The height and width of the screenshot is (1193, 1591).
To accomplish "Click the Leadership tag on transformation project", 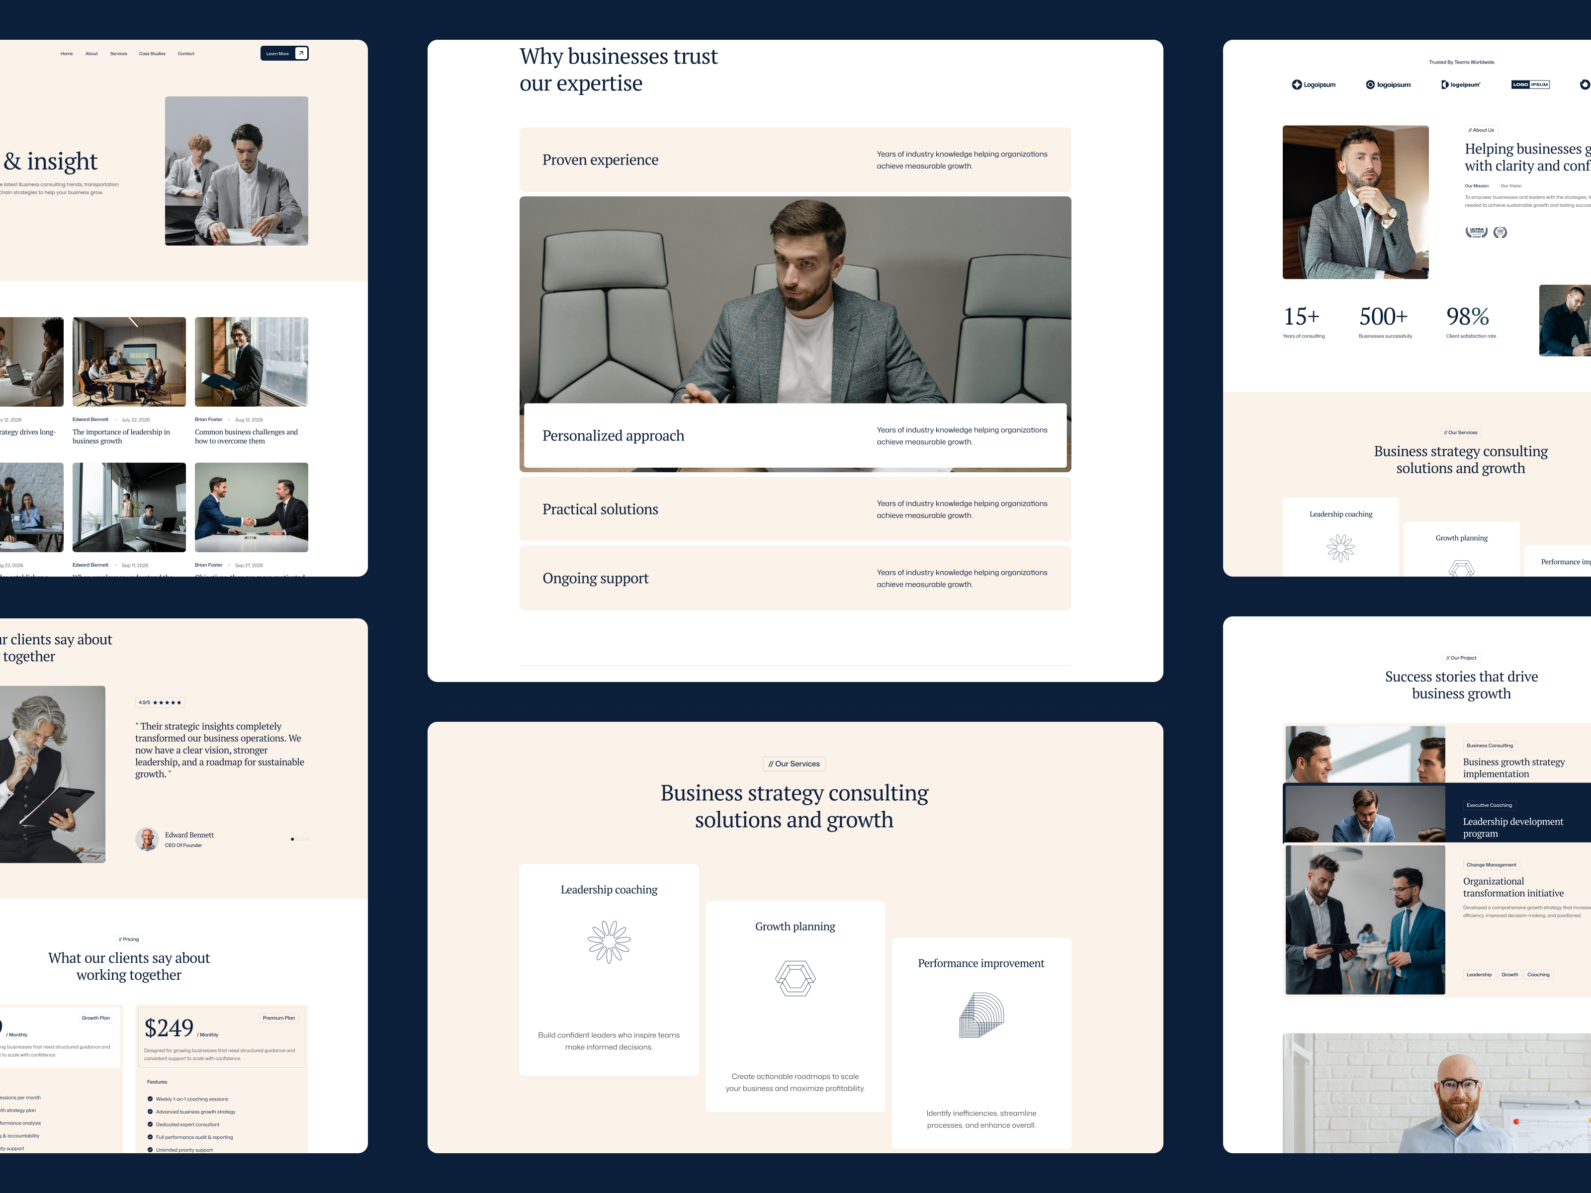I will (x=1479, y=975).
